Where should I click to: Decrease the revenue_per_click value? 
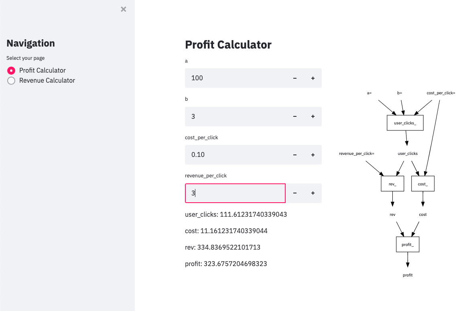coord(295,193)
